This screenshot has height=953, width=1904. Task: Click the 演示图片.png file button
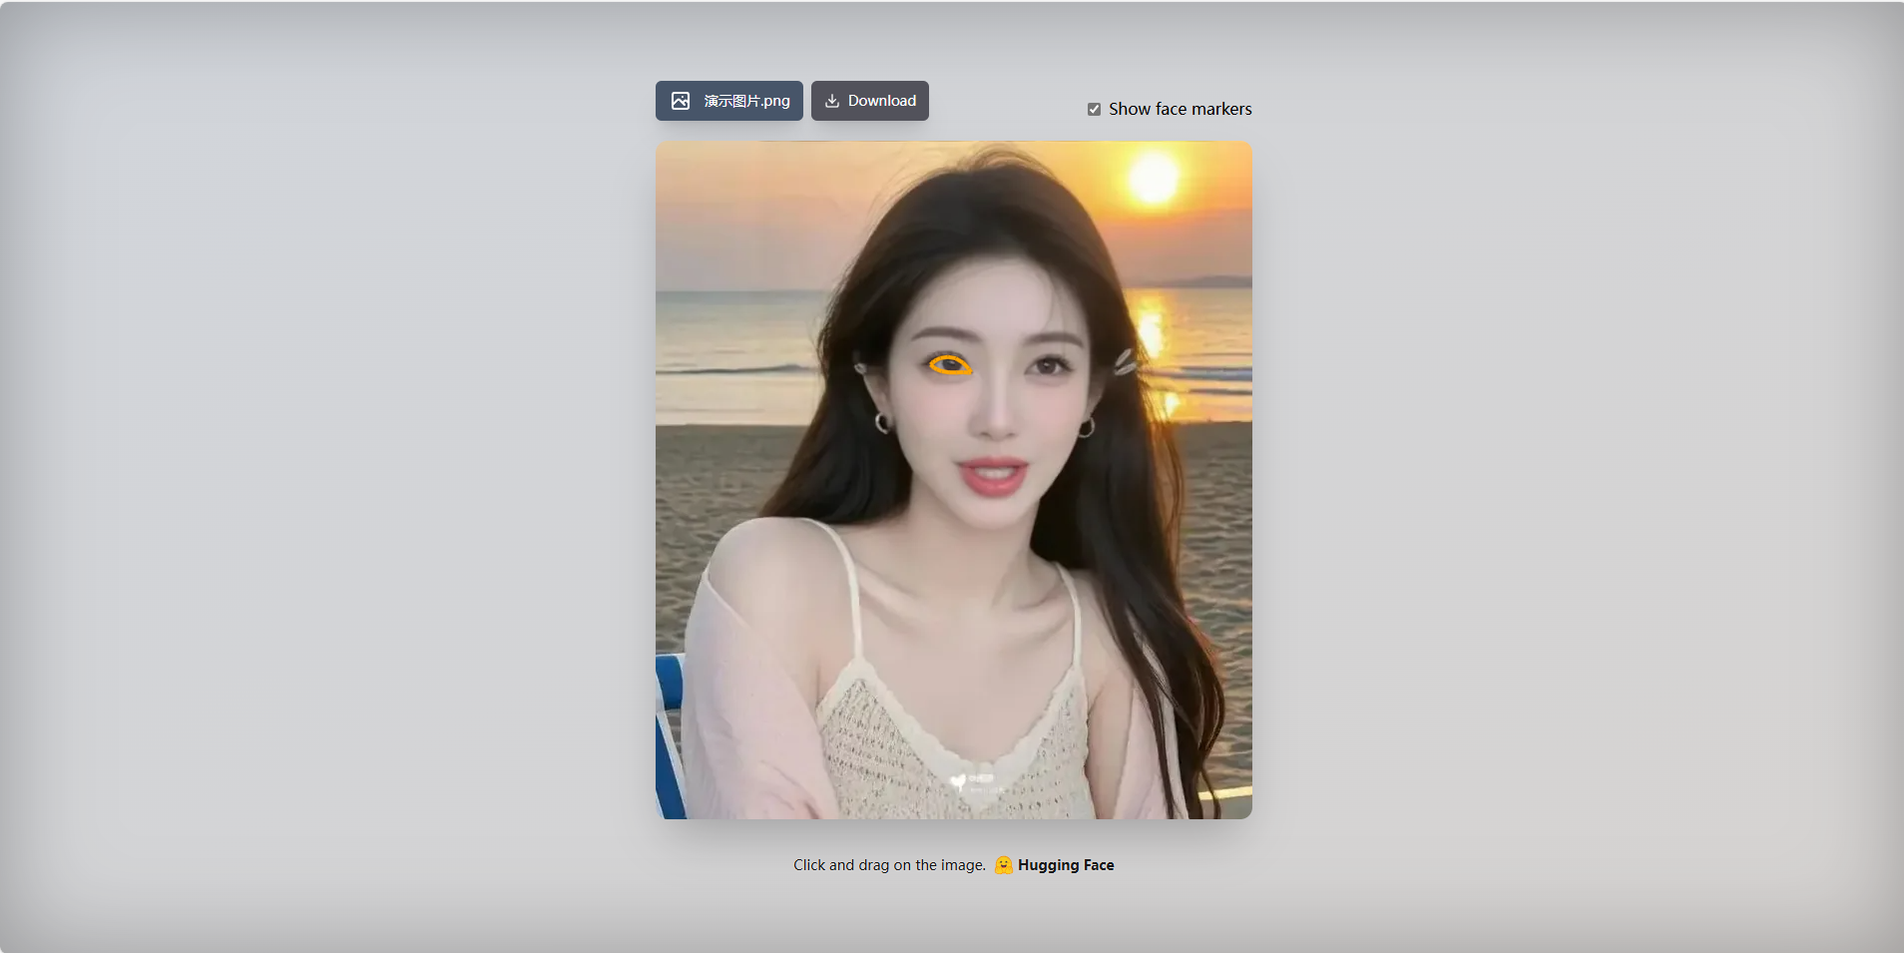click(x=728, y=100)
